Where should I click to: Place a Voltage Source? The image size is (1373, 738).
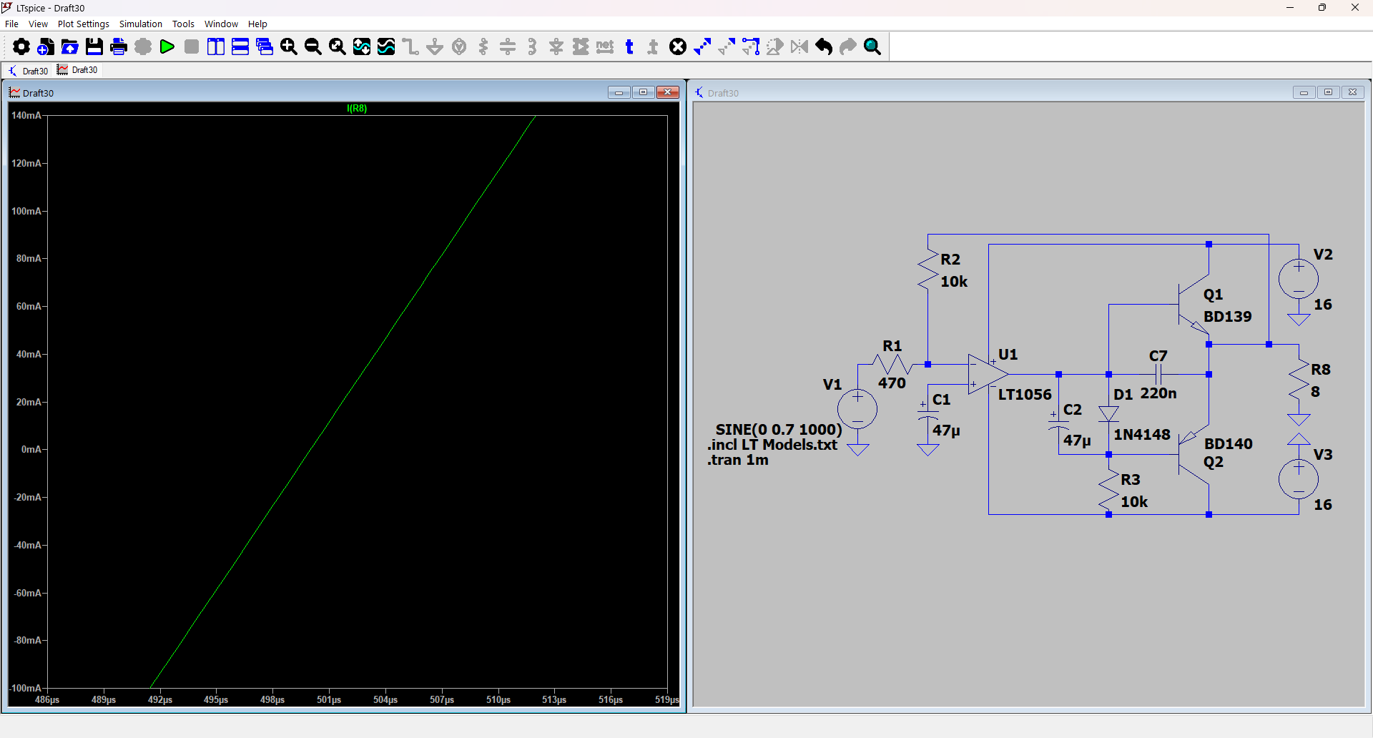pyautogui.click(x=459, y=47)
